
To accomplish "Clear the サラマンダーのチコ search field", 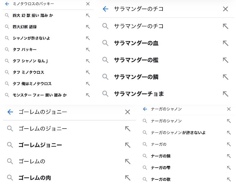I will point(225,9).
